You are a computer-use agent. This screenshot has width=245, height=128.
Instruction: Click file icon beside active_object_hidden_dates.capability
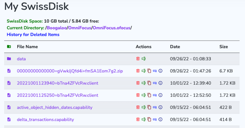click(9, 107)
